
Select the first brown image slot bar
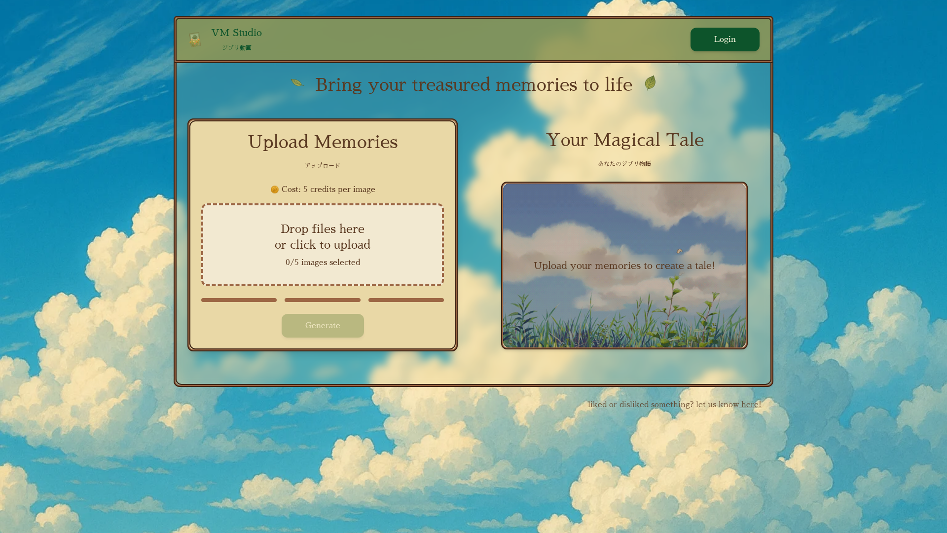[239, 300]
